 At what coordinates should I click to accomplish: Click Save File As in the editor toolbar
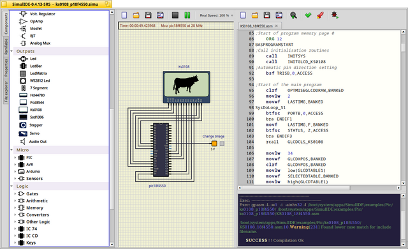(x=279, y=15)
